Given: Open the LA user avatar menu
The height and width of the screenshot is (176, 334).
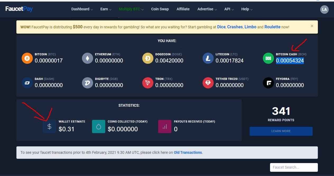Looking at the screenshot, I should pyautogui.click(x=324, y=10).
